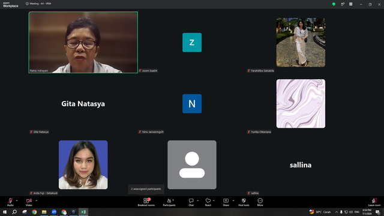Switch to Zoom app in taskbar
The image size is (384, 216).
click(54, 212)
